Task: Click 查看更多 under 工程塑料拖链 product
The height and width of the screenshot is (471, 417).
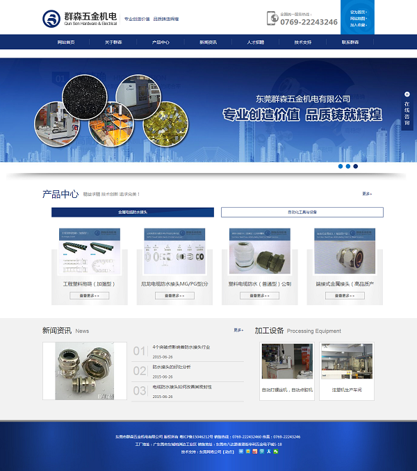Action: [89, 295]
